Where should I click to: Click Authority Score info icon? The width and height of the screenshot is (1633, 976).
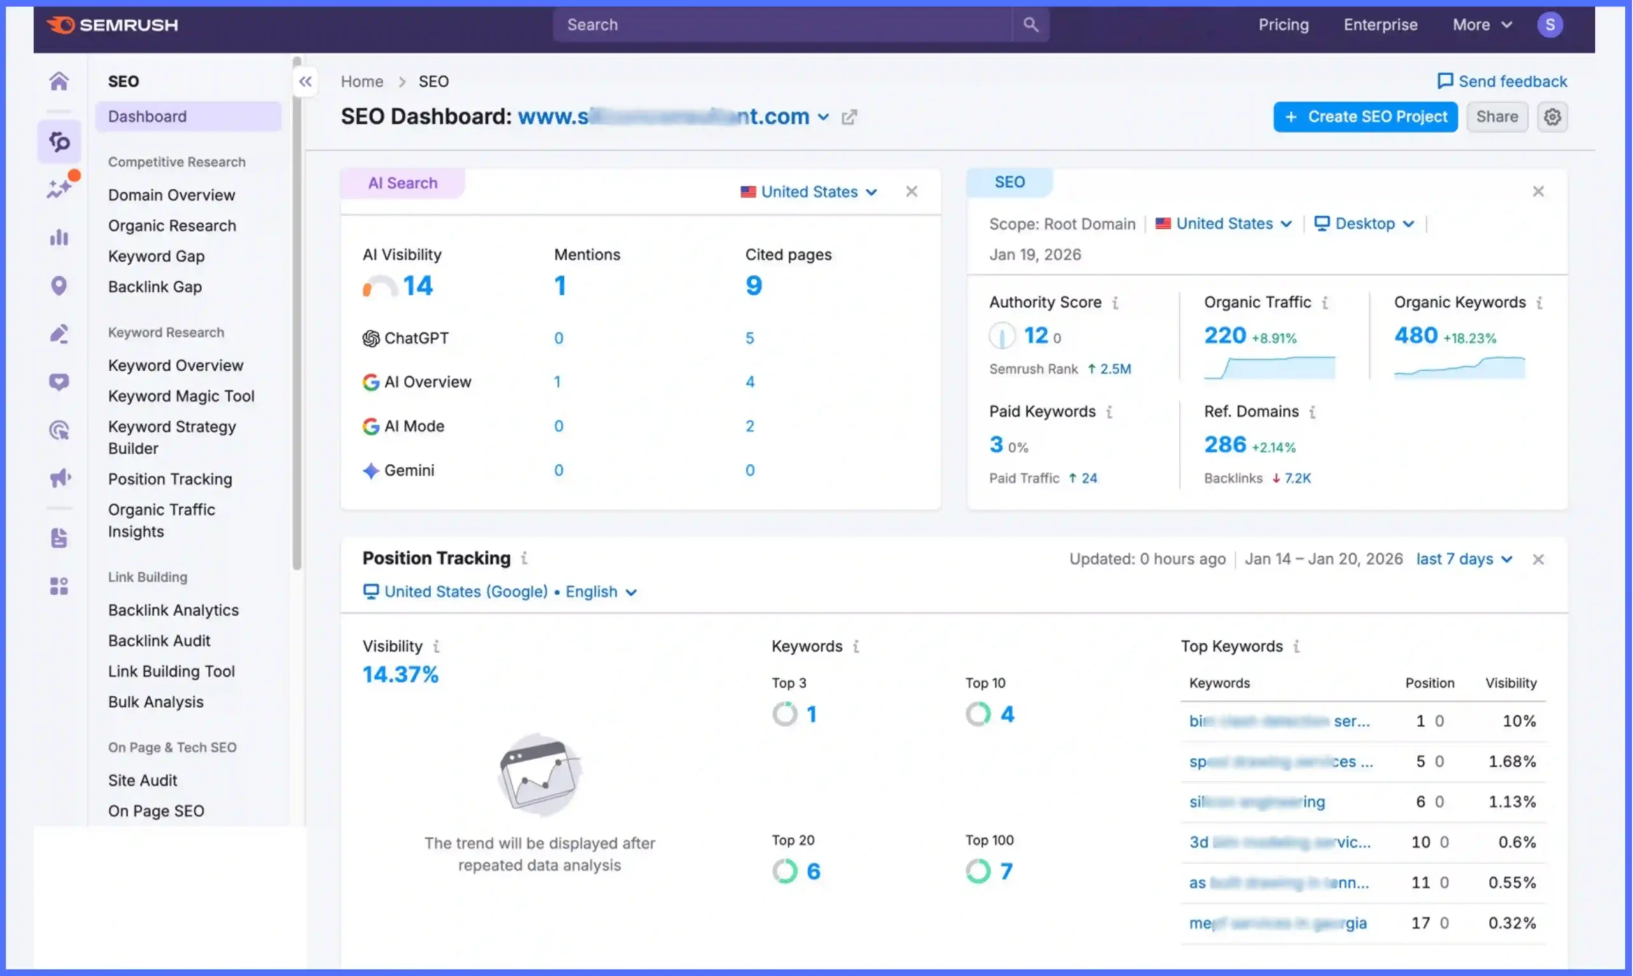pos(1115,302)
